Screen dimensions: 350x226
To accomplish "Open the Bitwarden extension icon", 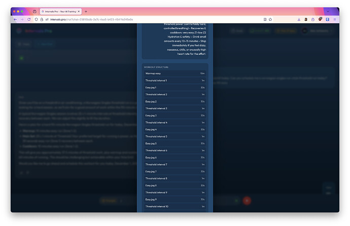I will pyautogui.click(x=328, y=19).
